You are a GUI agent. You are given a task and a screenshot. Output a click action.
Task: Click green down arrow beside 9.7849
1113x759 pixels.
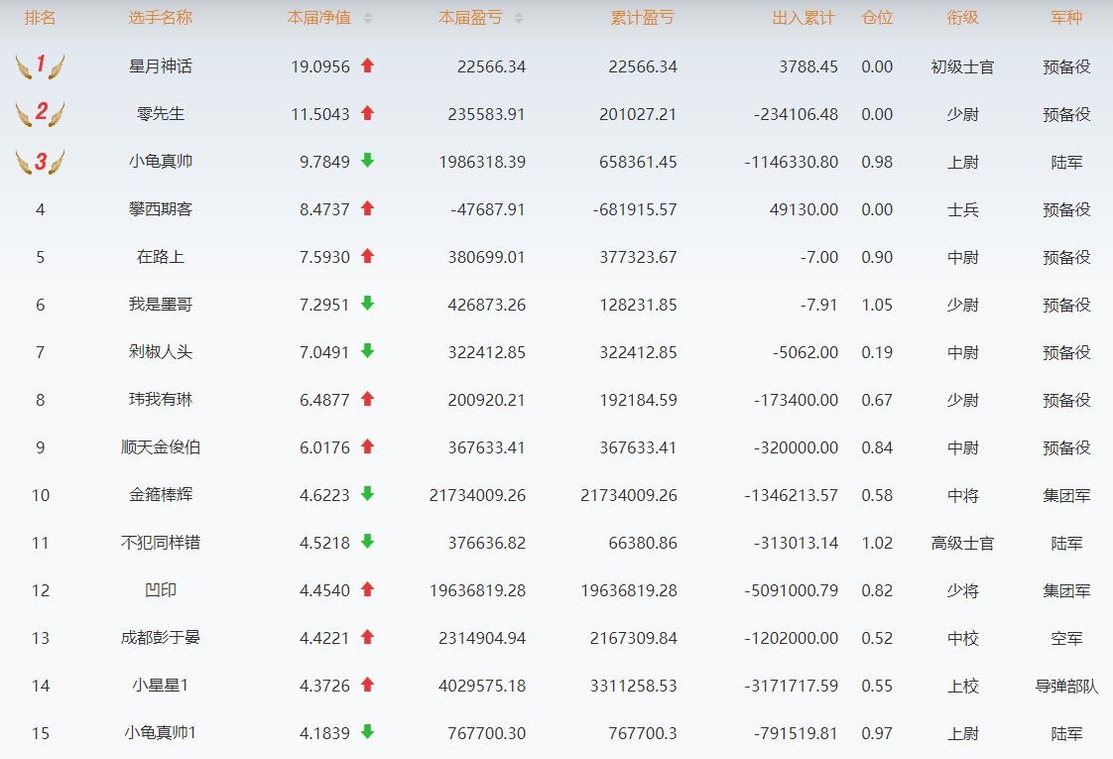(368, 161)
